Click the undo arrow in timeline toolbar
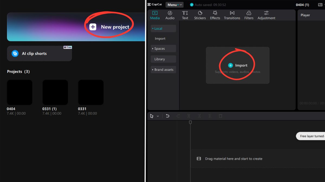This screenshot has height=182, width=325. click(x=168, y=116)
